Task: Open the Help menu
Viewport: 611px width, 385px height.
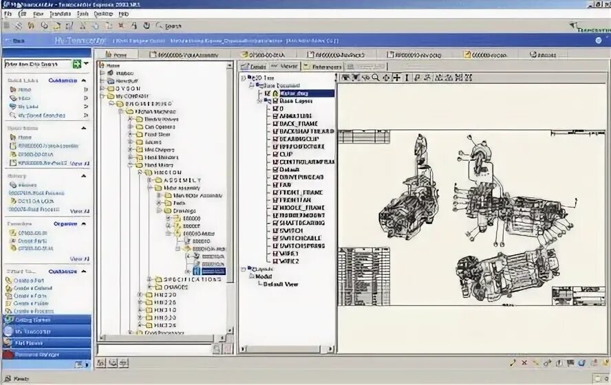Action: point(124,14)
